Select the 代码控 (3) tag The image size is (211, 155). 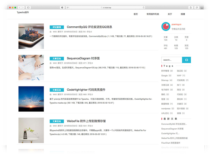click(182, 94)
